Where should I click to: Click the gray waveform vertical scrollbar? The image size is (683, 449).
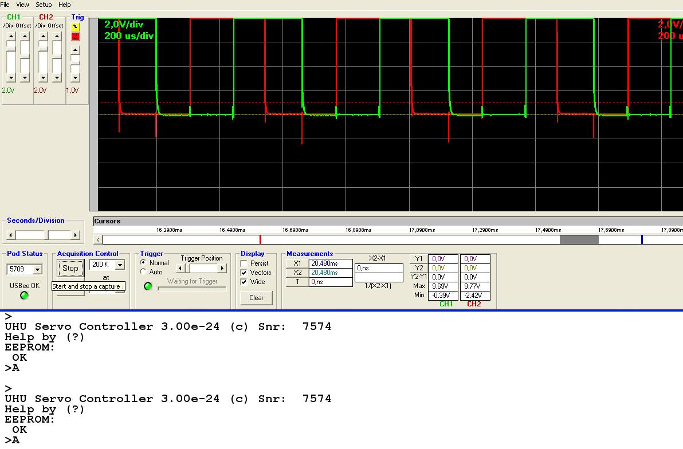point(93,115)
